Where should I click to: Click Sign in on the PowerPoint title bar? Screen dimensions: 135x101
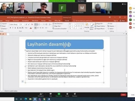click(x=116, y=21)
